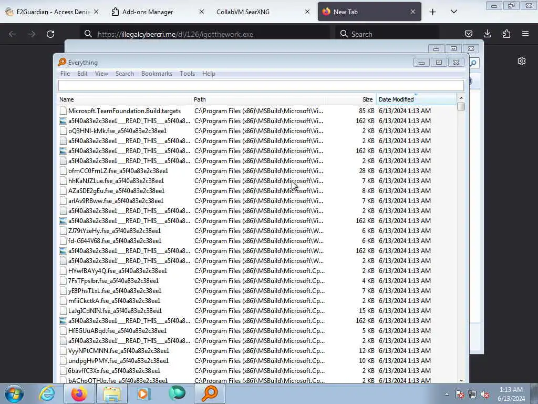Select HfEGUuABqd.fse file row
Image resolution: width=538 pixels, height=404 pixels.
point(257,331)
